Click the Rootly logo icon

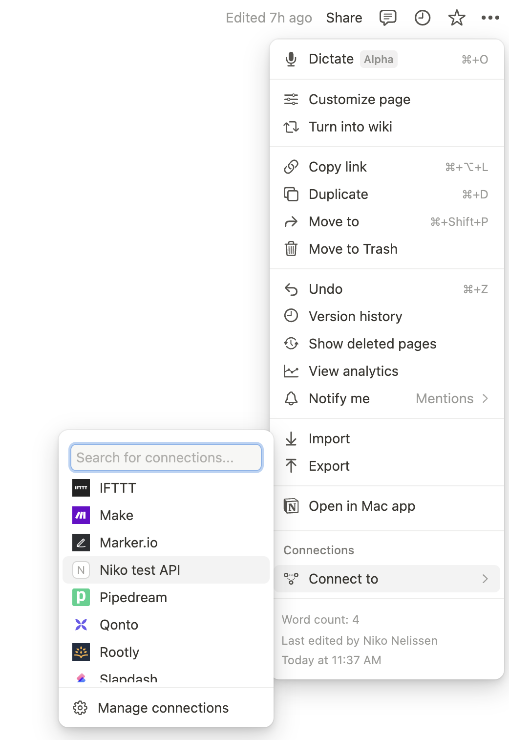click(81, 652)
